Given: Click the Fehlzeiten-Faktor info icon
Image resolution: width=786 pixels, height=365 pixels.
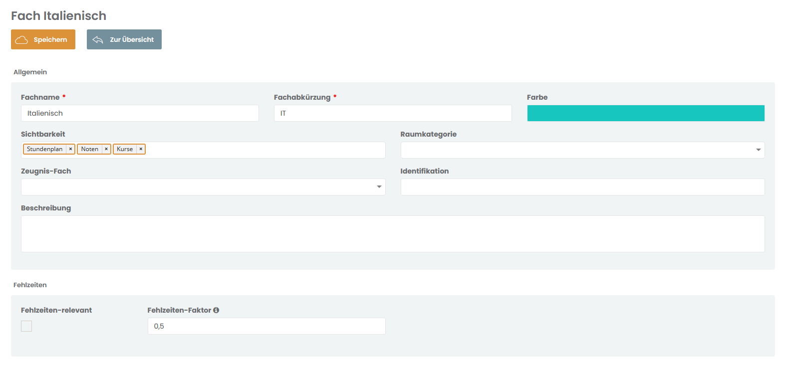Looking at the screenshot, I should [216, 310].
